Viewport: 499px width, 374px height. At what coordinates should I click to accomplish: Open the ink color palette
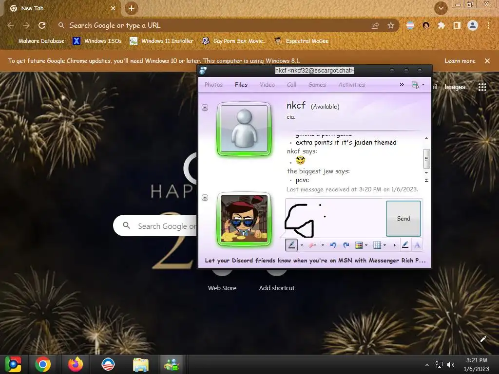[359, 245]
